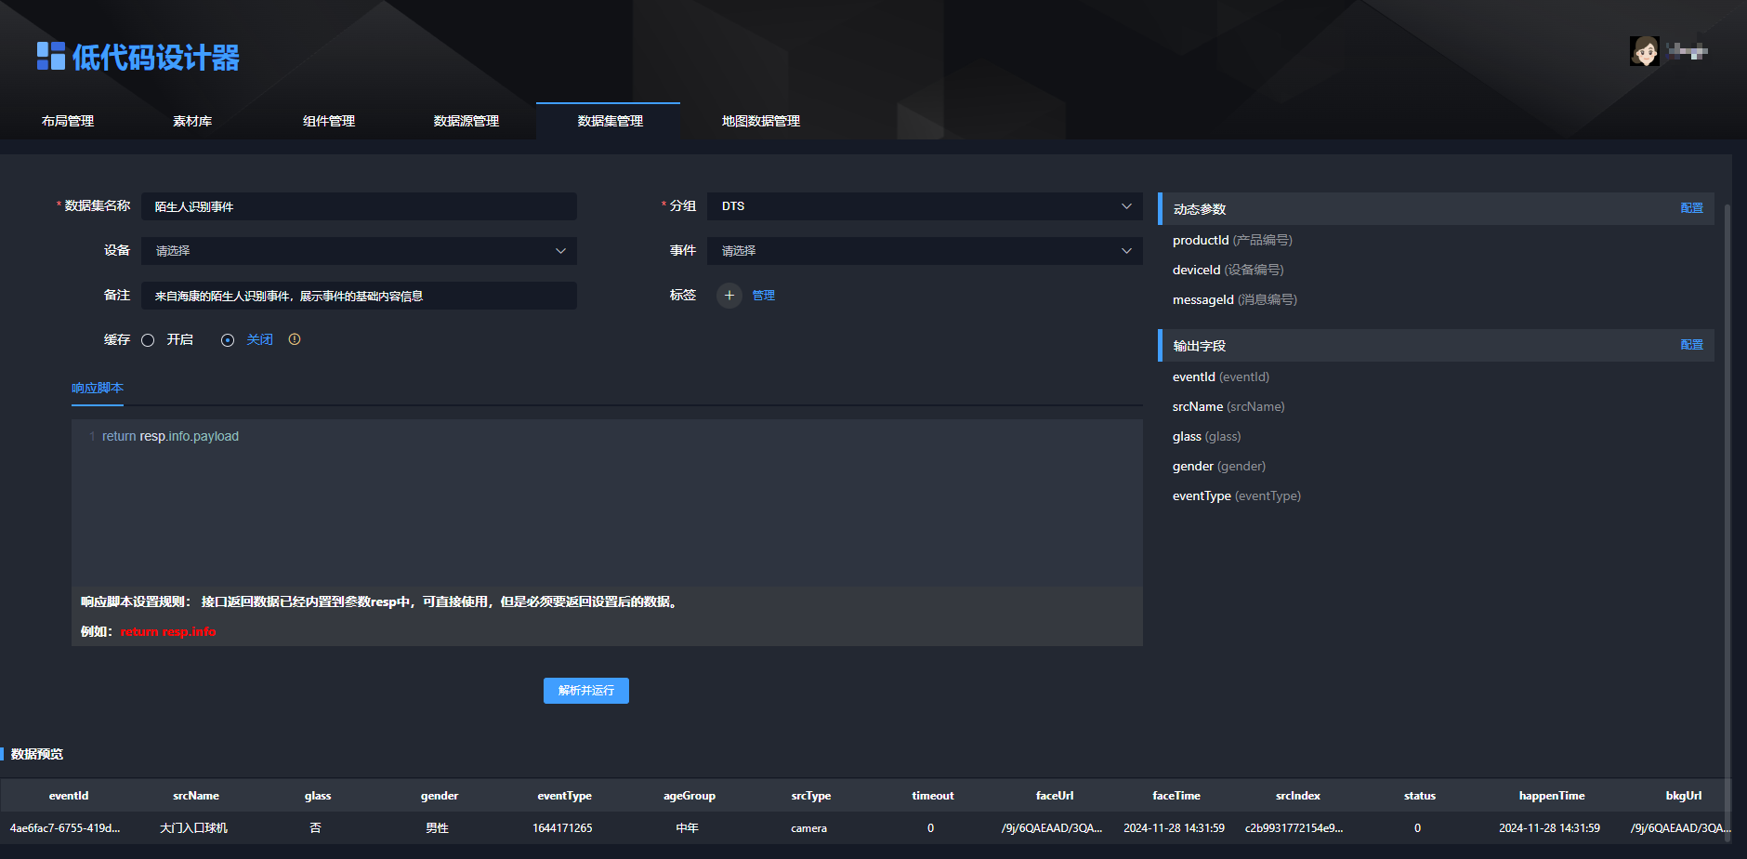Click the plus icon to add a tag

(x=729, y=296)
